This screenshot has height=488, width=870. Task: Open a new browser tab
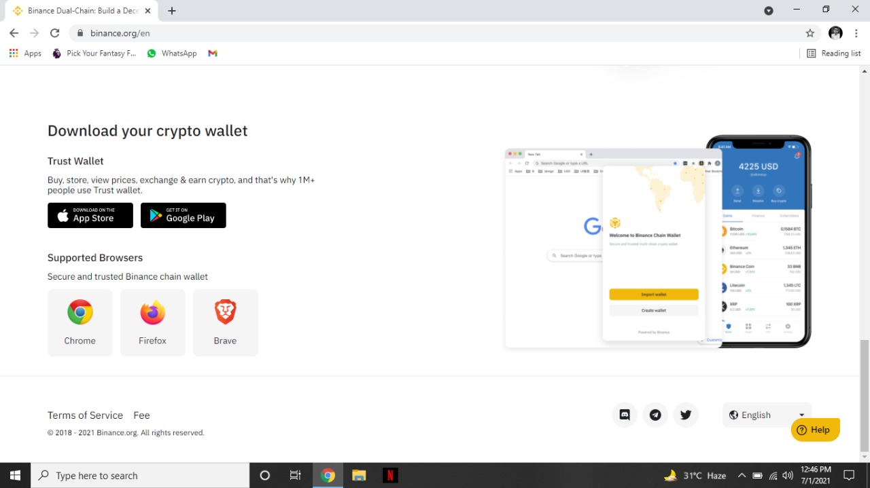pos(172,11)
